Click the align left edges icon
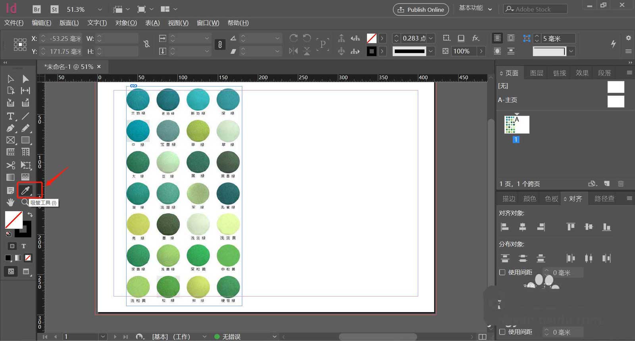The height and width of the screenshot is (341, 635). pyautogui.click(x=505, y=227)
